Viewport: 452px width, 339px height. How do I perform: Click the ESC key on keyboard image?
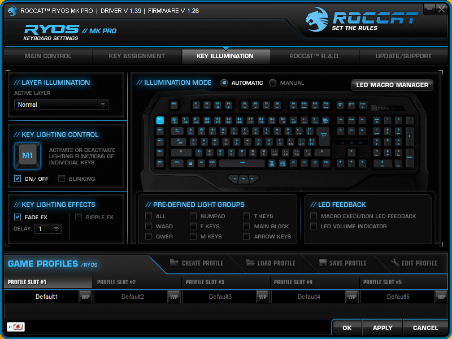[174, 105]
